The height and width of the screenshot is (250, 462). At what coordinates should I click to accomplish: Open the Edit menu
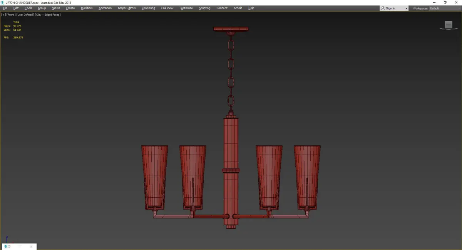click(x=16, y=8)
